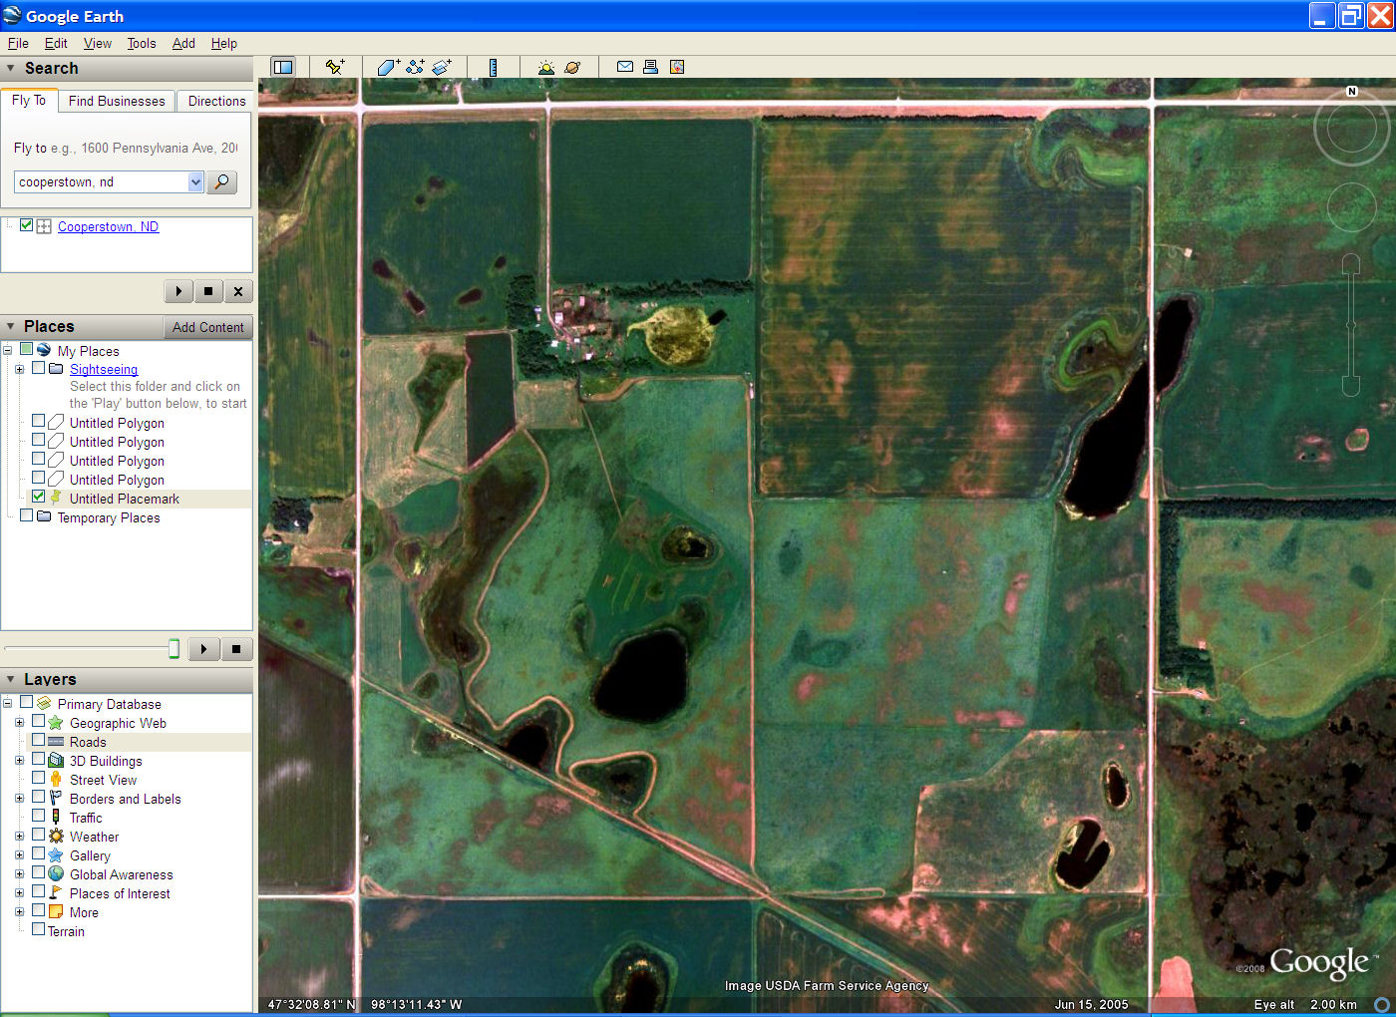Screen dimensions: 1396x1017
Task: Uncheck the Untitled Placemark checkbox
Action: [39, 497]
